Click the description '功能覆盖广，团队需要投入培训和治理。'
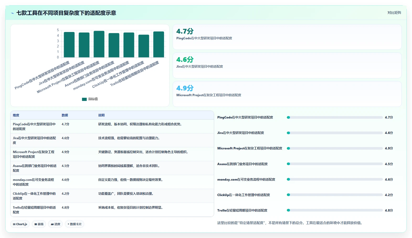 [x=126, y=194]
